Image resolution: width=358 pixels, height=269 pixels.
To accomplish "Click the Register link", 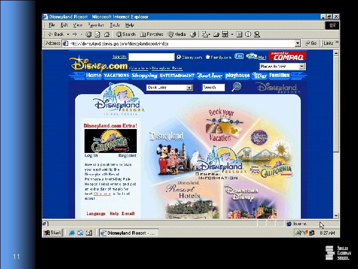I will (127, 155).
